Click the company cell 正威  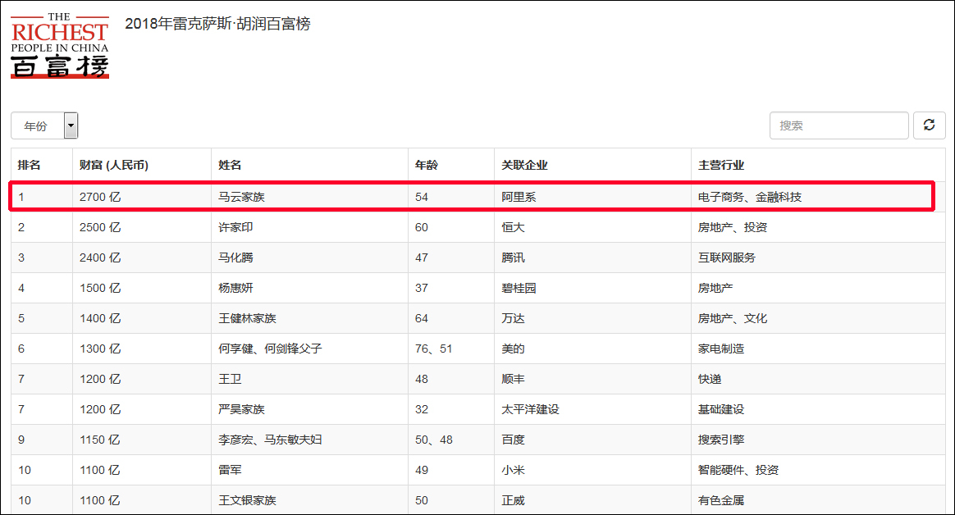[513, 500]
